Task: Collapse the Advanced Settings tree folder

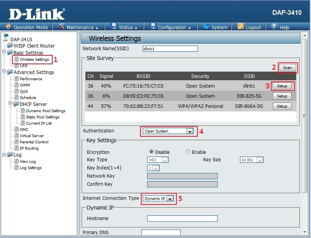Action: 4,72
